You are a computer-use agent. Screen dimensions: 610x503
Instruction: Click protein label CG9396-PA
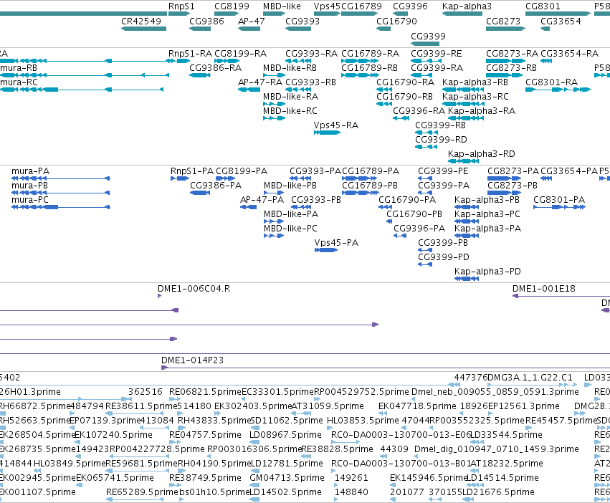pos(419,229)
